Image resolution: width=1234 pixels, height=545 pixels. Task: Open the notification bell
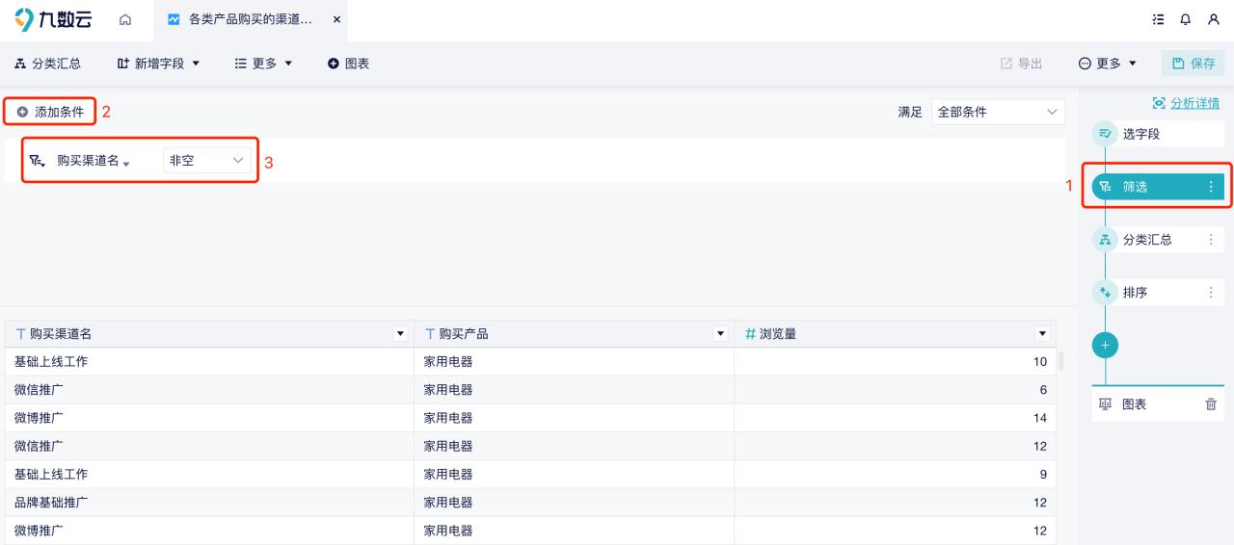pyautogui.click(x=1185, y=19)
